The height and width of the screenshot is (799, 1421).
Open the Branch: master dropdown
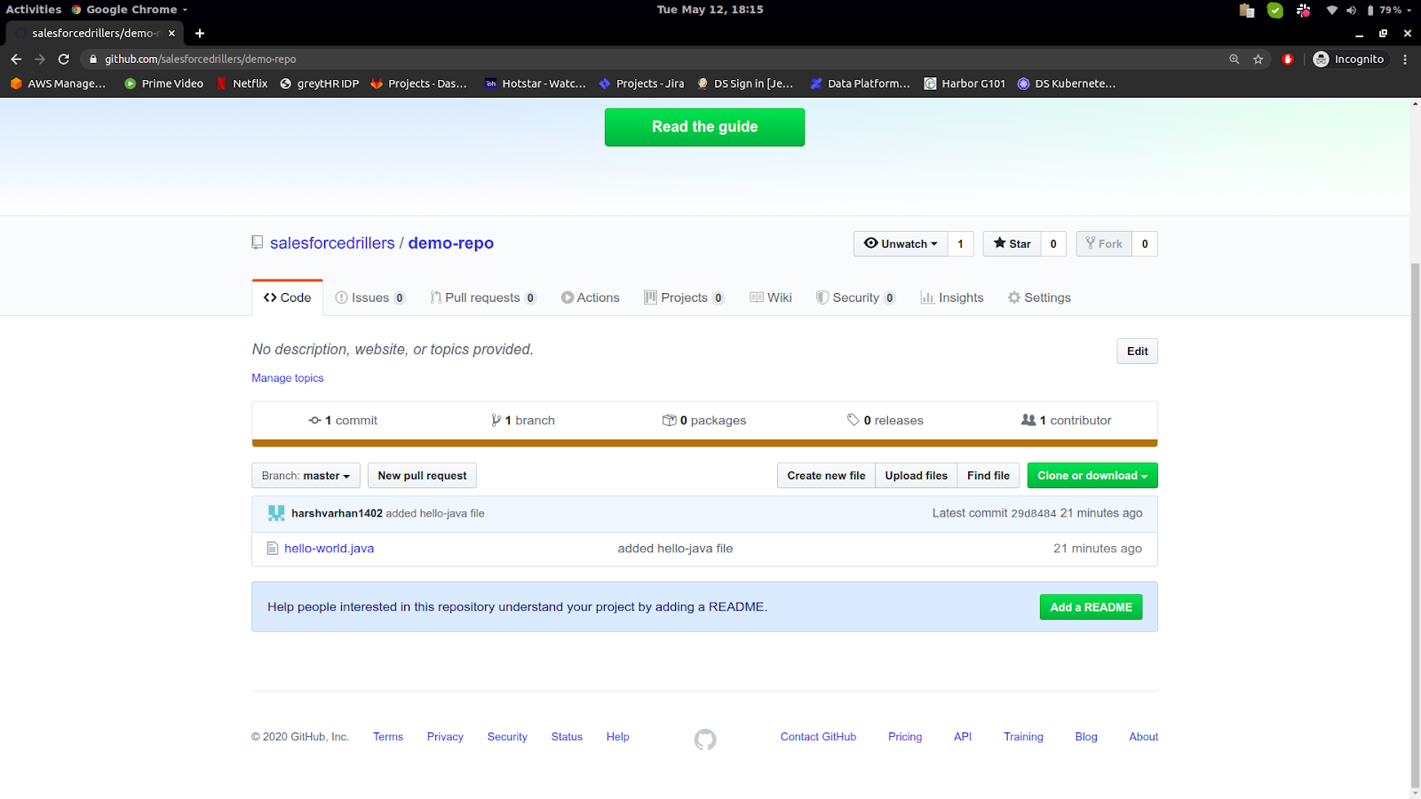[x=306, y=476]
